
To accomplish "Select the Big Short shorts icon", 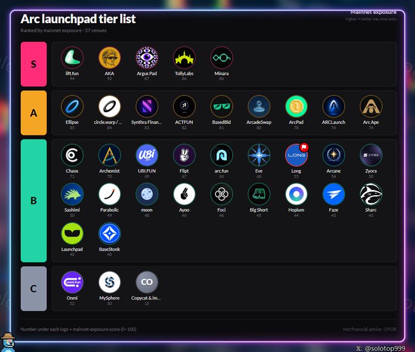I will [x=259, y=194].
